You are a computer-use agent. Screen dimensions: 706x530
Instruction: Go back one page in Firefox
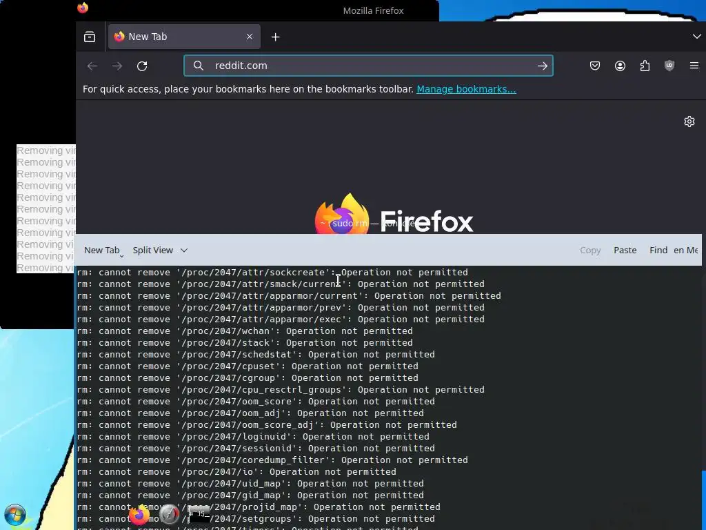coord(92,66)
